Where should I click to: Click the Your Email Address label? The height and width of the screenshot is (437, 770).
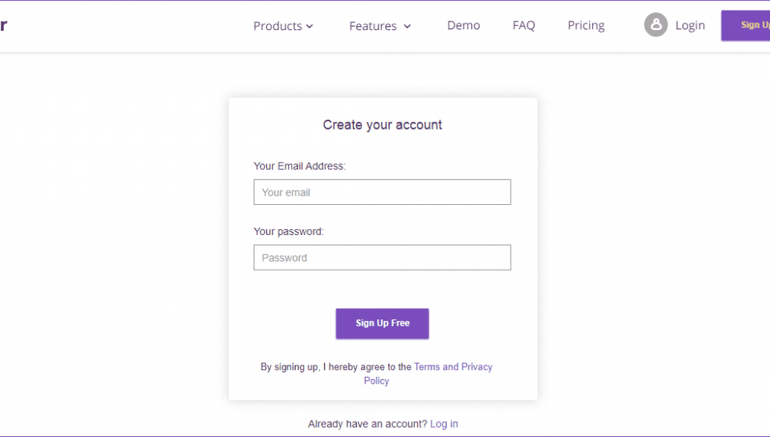point(299,167)
